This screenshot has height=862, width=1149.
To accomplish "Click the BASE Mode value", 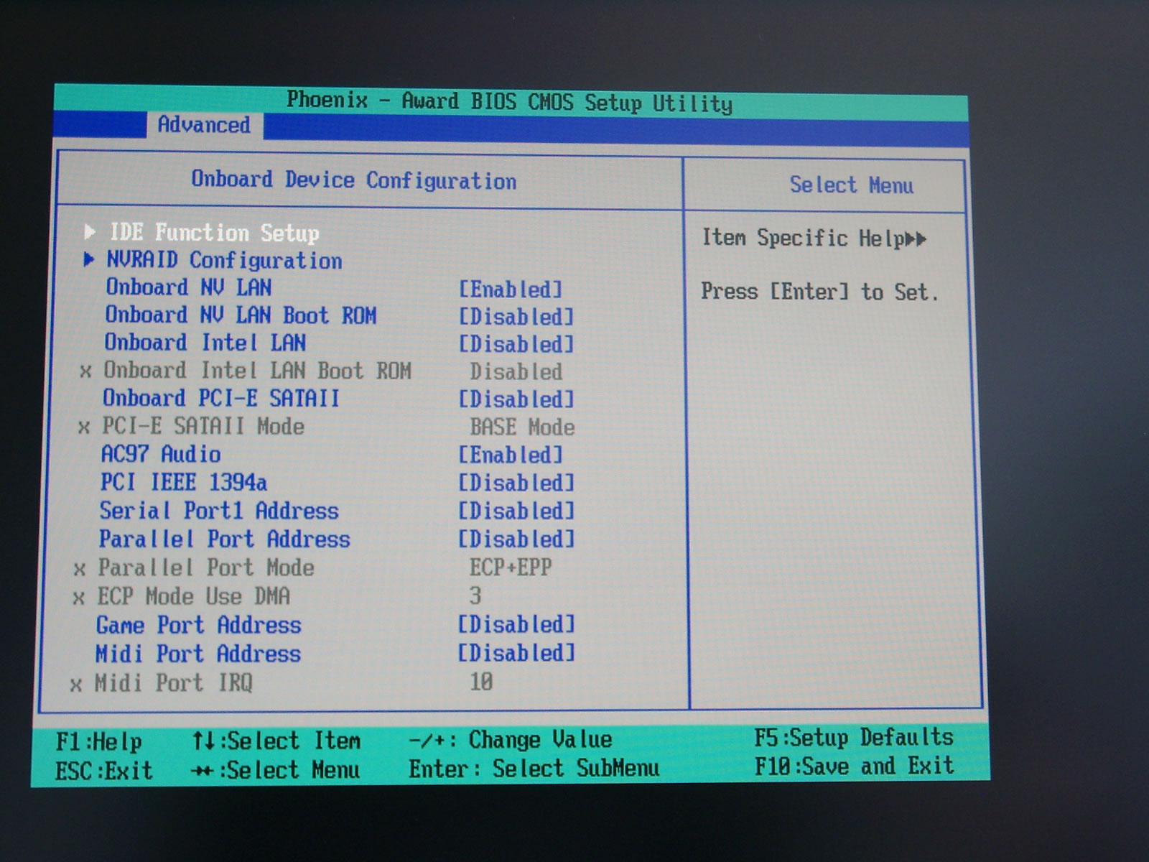I will click(522, 427).
